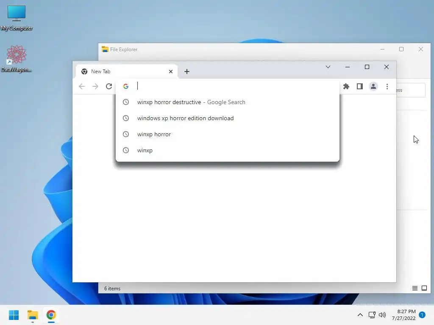
Task: Reload the page in Chrome
Action: point(109,86)
